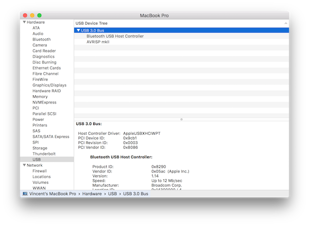Click the 1.14 version value
This screenshot has width=309, height=226.
[x=155, y=176]
